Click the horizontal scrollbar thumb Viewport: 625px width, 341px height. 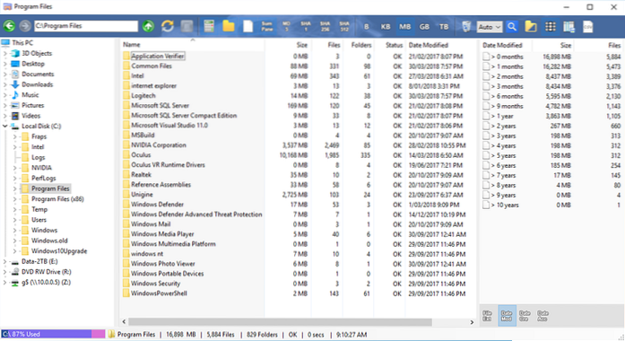tap(280, 322)
